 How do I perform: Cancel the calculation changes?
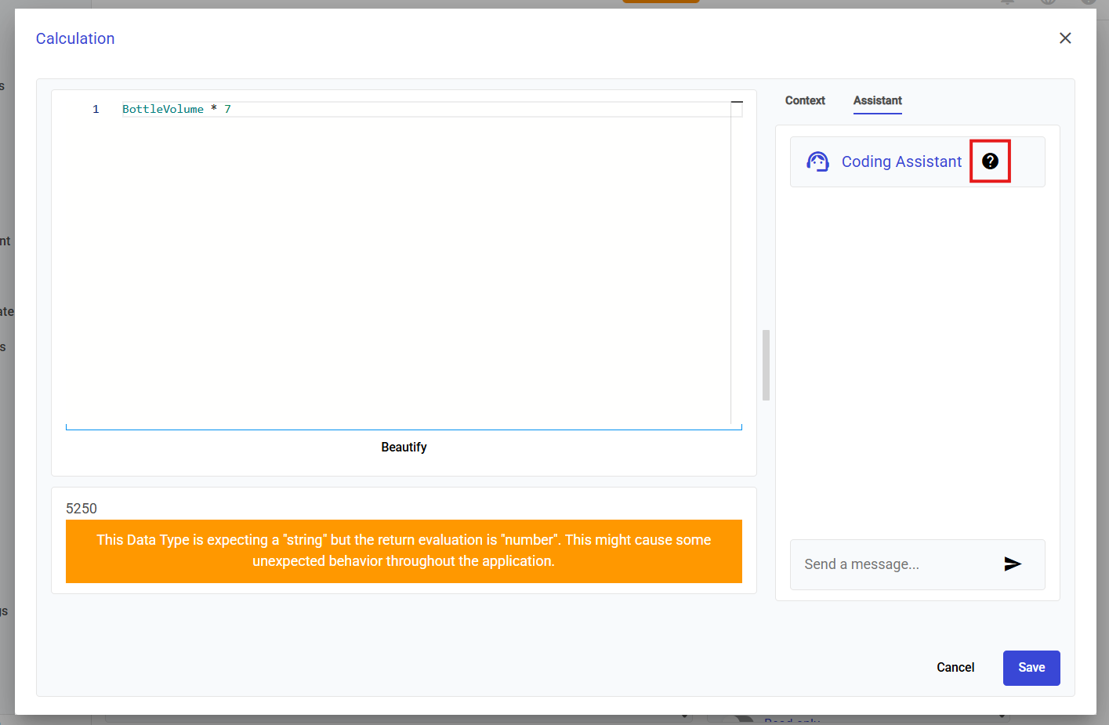pos(955,667)
